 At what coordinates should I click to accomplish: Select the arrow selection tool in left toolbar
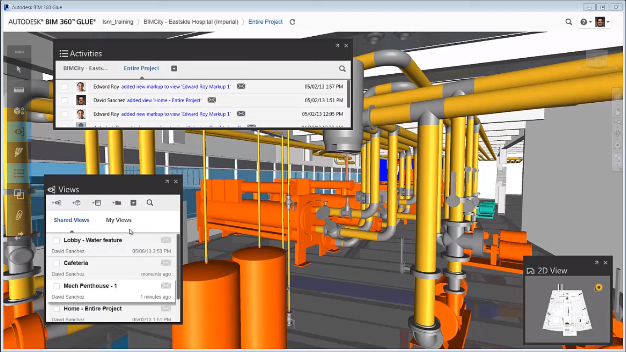click(19, 69)
